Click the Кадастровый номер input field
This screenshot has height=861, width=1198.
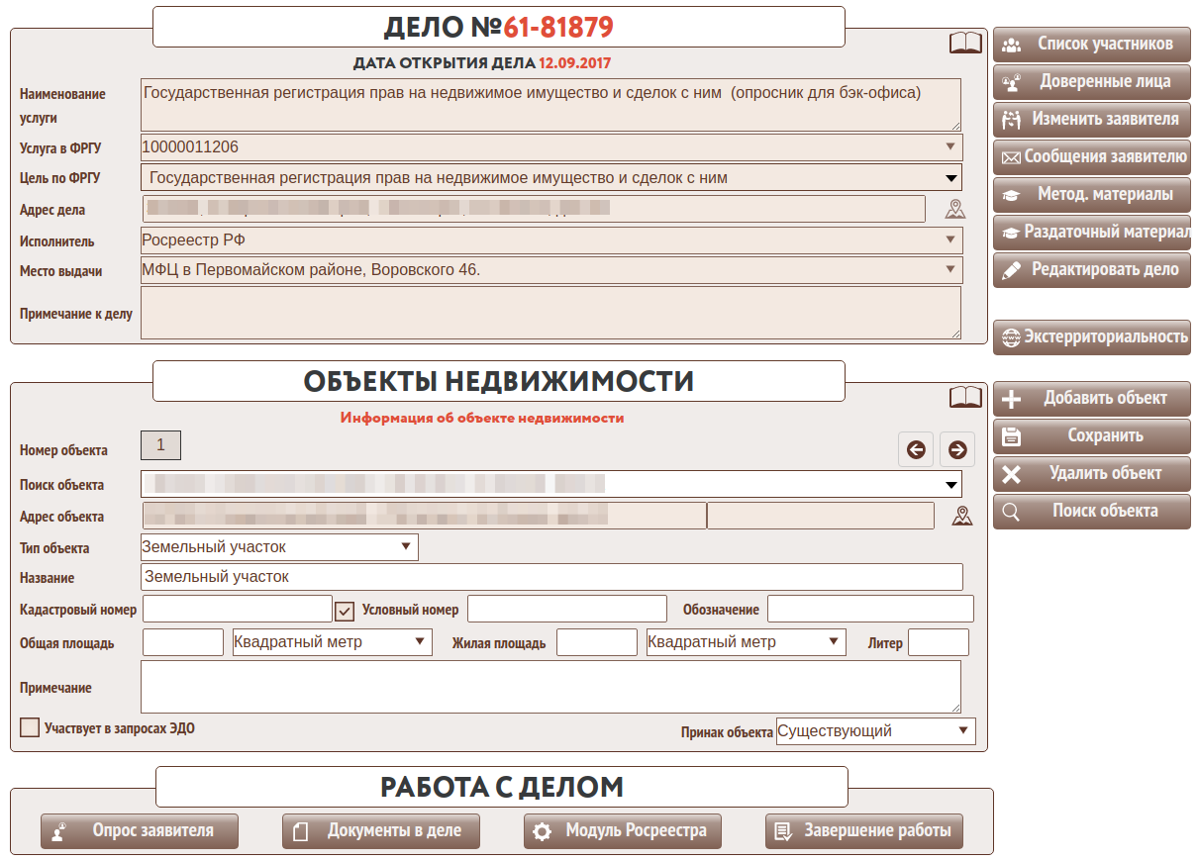tap(238, 609)
